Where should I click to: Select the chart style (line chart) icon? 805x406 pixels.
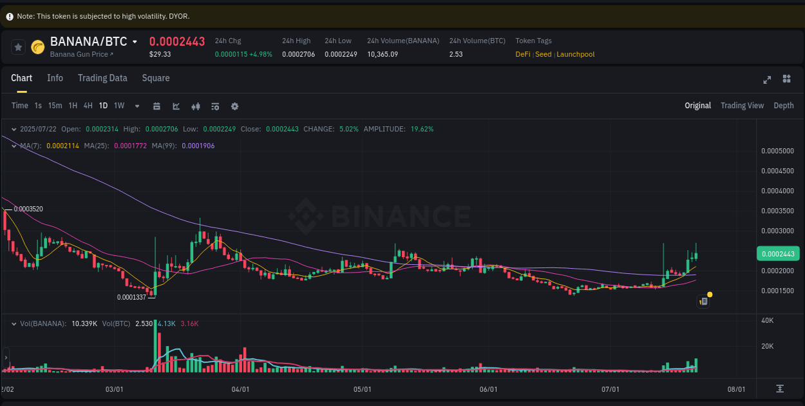click(176, 106)
